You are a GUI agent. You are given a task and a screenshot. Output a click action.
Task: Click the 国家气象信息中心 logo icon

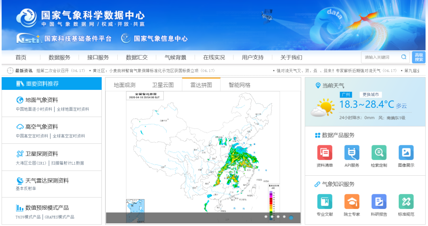coord(126,38)
